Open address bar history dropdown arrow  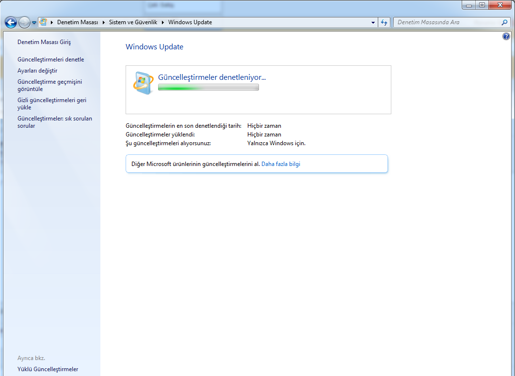(373, 22)
